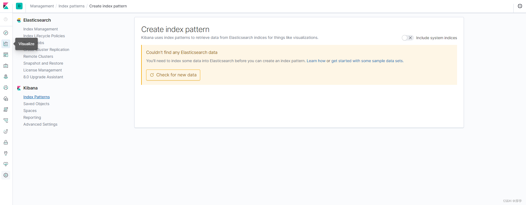This screenshot has height=205, width=526.
Task: Open the space selector avatar D
Action: point(19,6)
